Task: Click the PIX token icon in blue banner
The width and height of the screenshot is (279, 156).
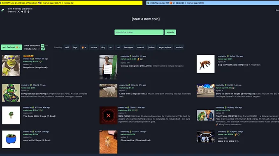Action: pos(171,3)
